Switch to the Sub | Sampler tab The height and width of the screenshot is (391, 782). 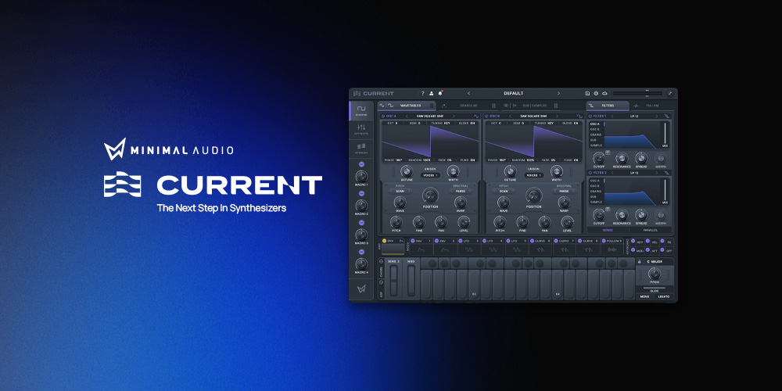tap(531, 106)
